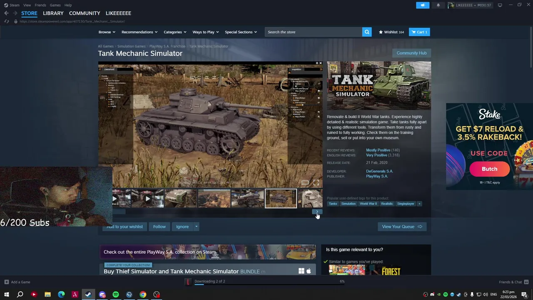Select the World War II tag

point(368,204)
